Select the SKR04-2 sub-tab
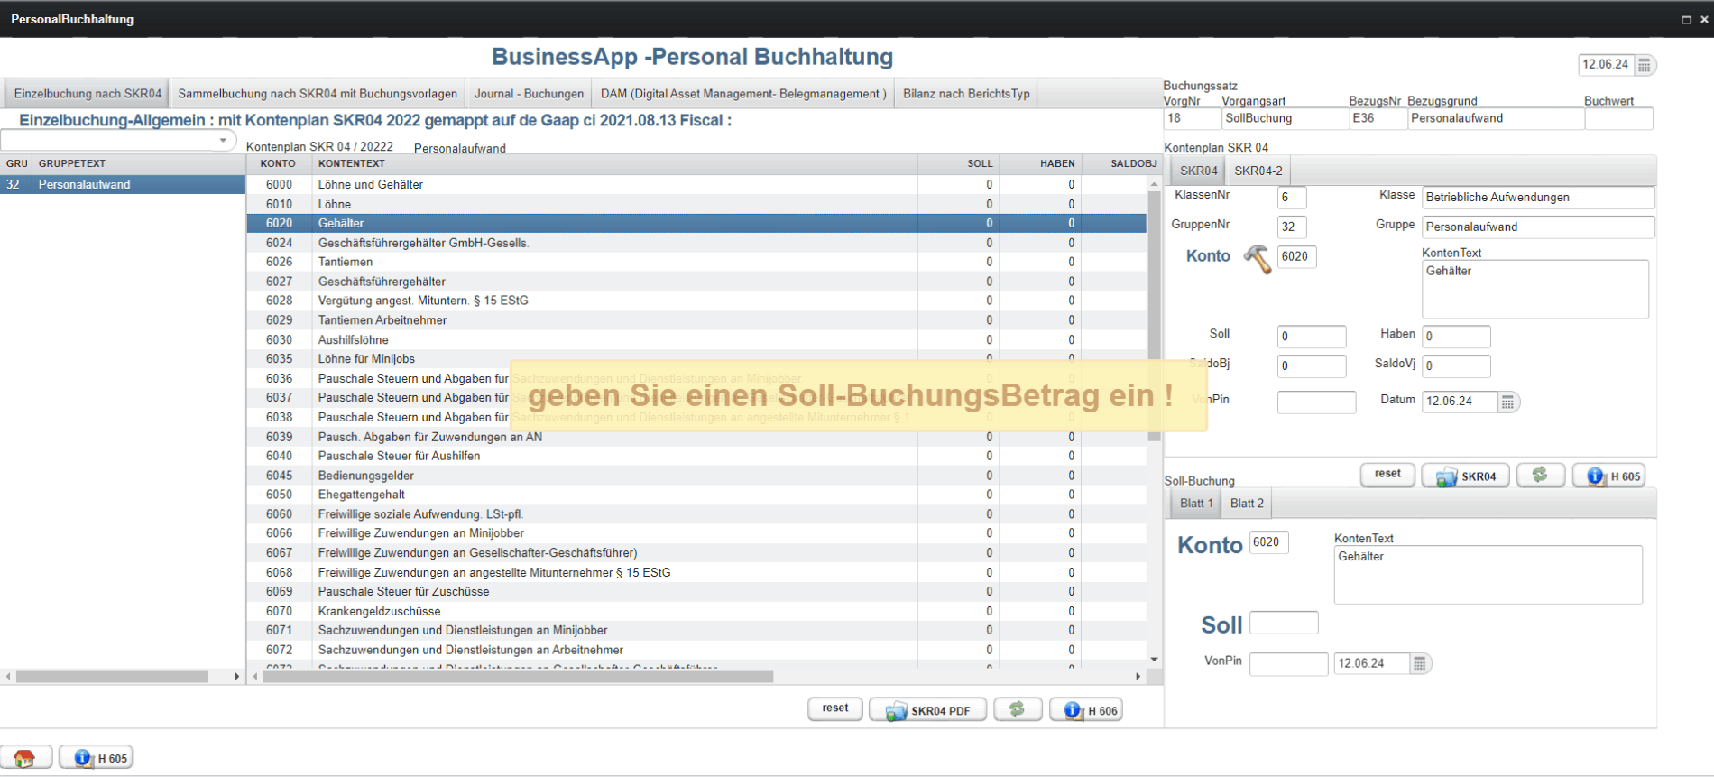 pos(1258,171)
